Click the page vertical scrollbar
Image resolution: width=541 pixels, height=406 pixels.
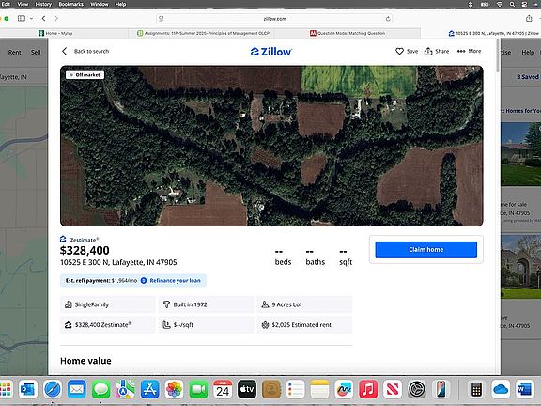[x=498, y=55]
